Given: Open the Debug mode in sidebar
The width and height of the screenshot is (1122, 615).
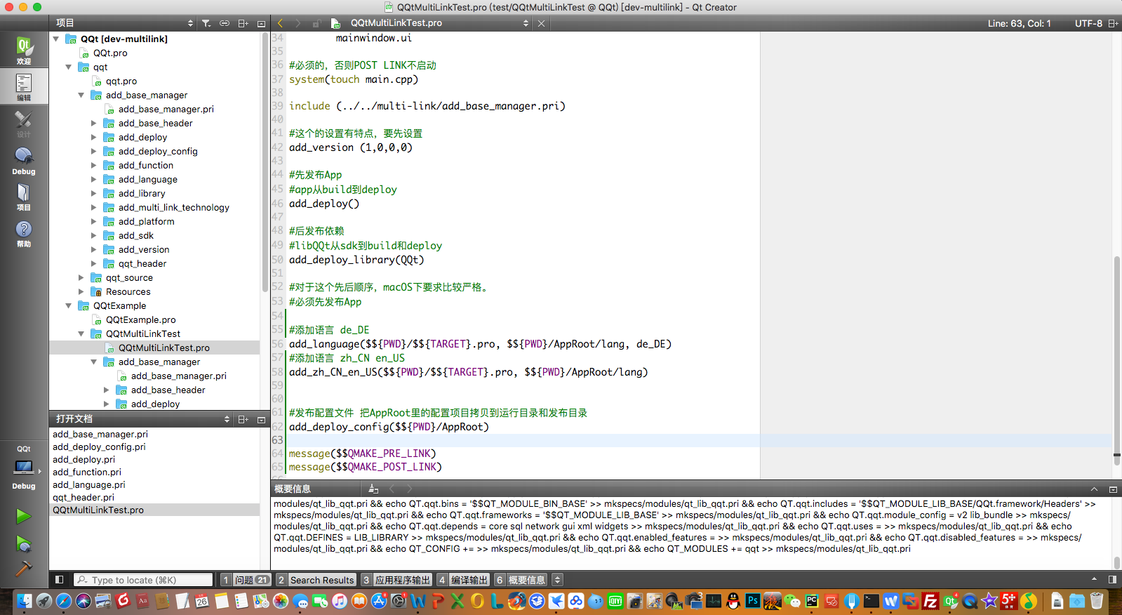Looking at the screenshot, I should point(24,161).
